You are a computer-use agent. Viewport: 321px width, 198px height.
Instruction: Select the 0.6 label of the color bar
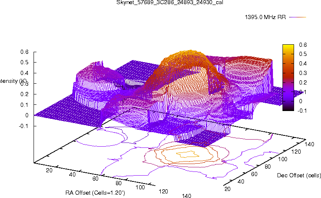[303, 45]
